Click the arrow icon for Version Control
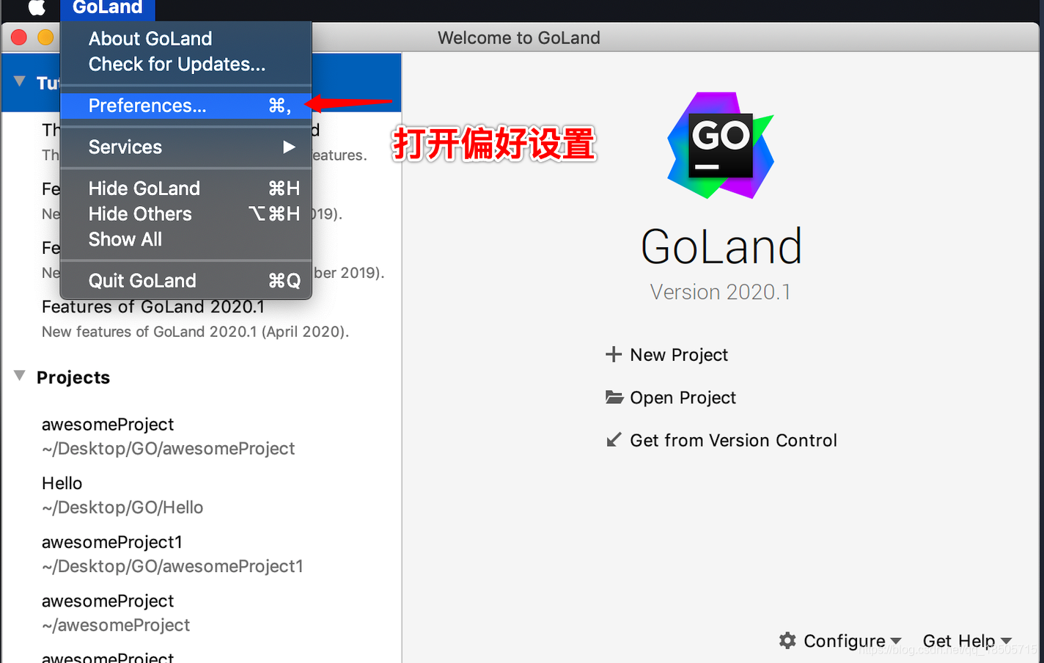Screen dimensions: 1044x663 (614, 440)
